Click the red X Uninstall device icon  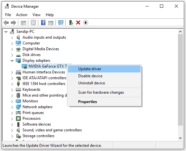(x=78, y=23)
